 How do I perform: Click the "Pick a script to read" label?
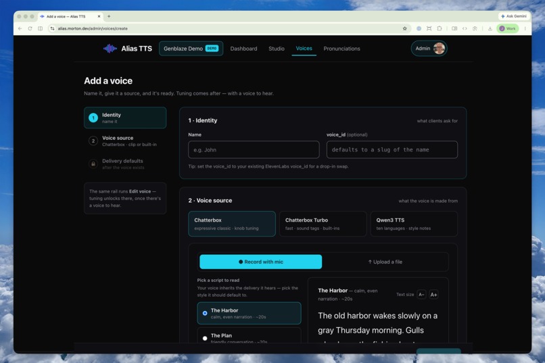(218, 280)
